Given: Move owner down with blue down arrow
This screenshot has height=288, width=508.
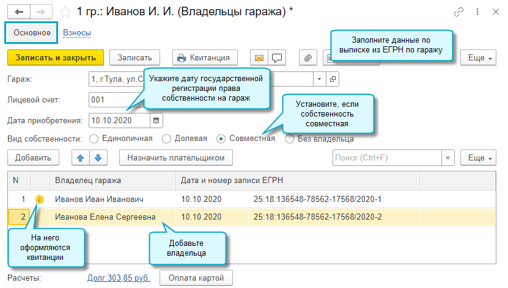Looking at the screenshot, I should click(x=98, y=158).
